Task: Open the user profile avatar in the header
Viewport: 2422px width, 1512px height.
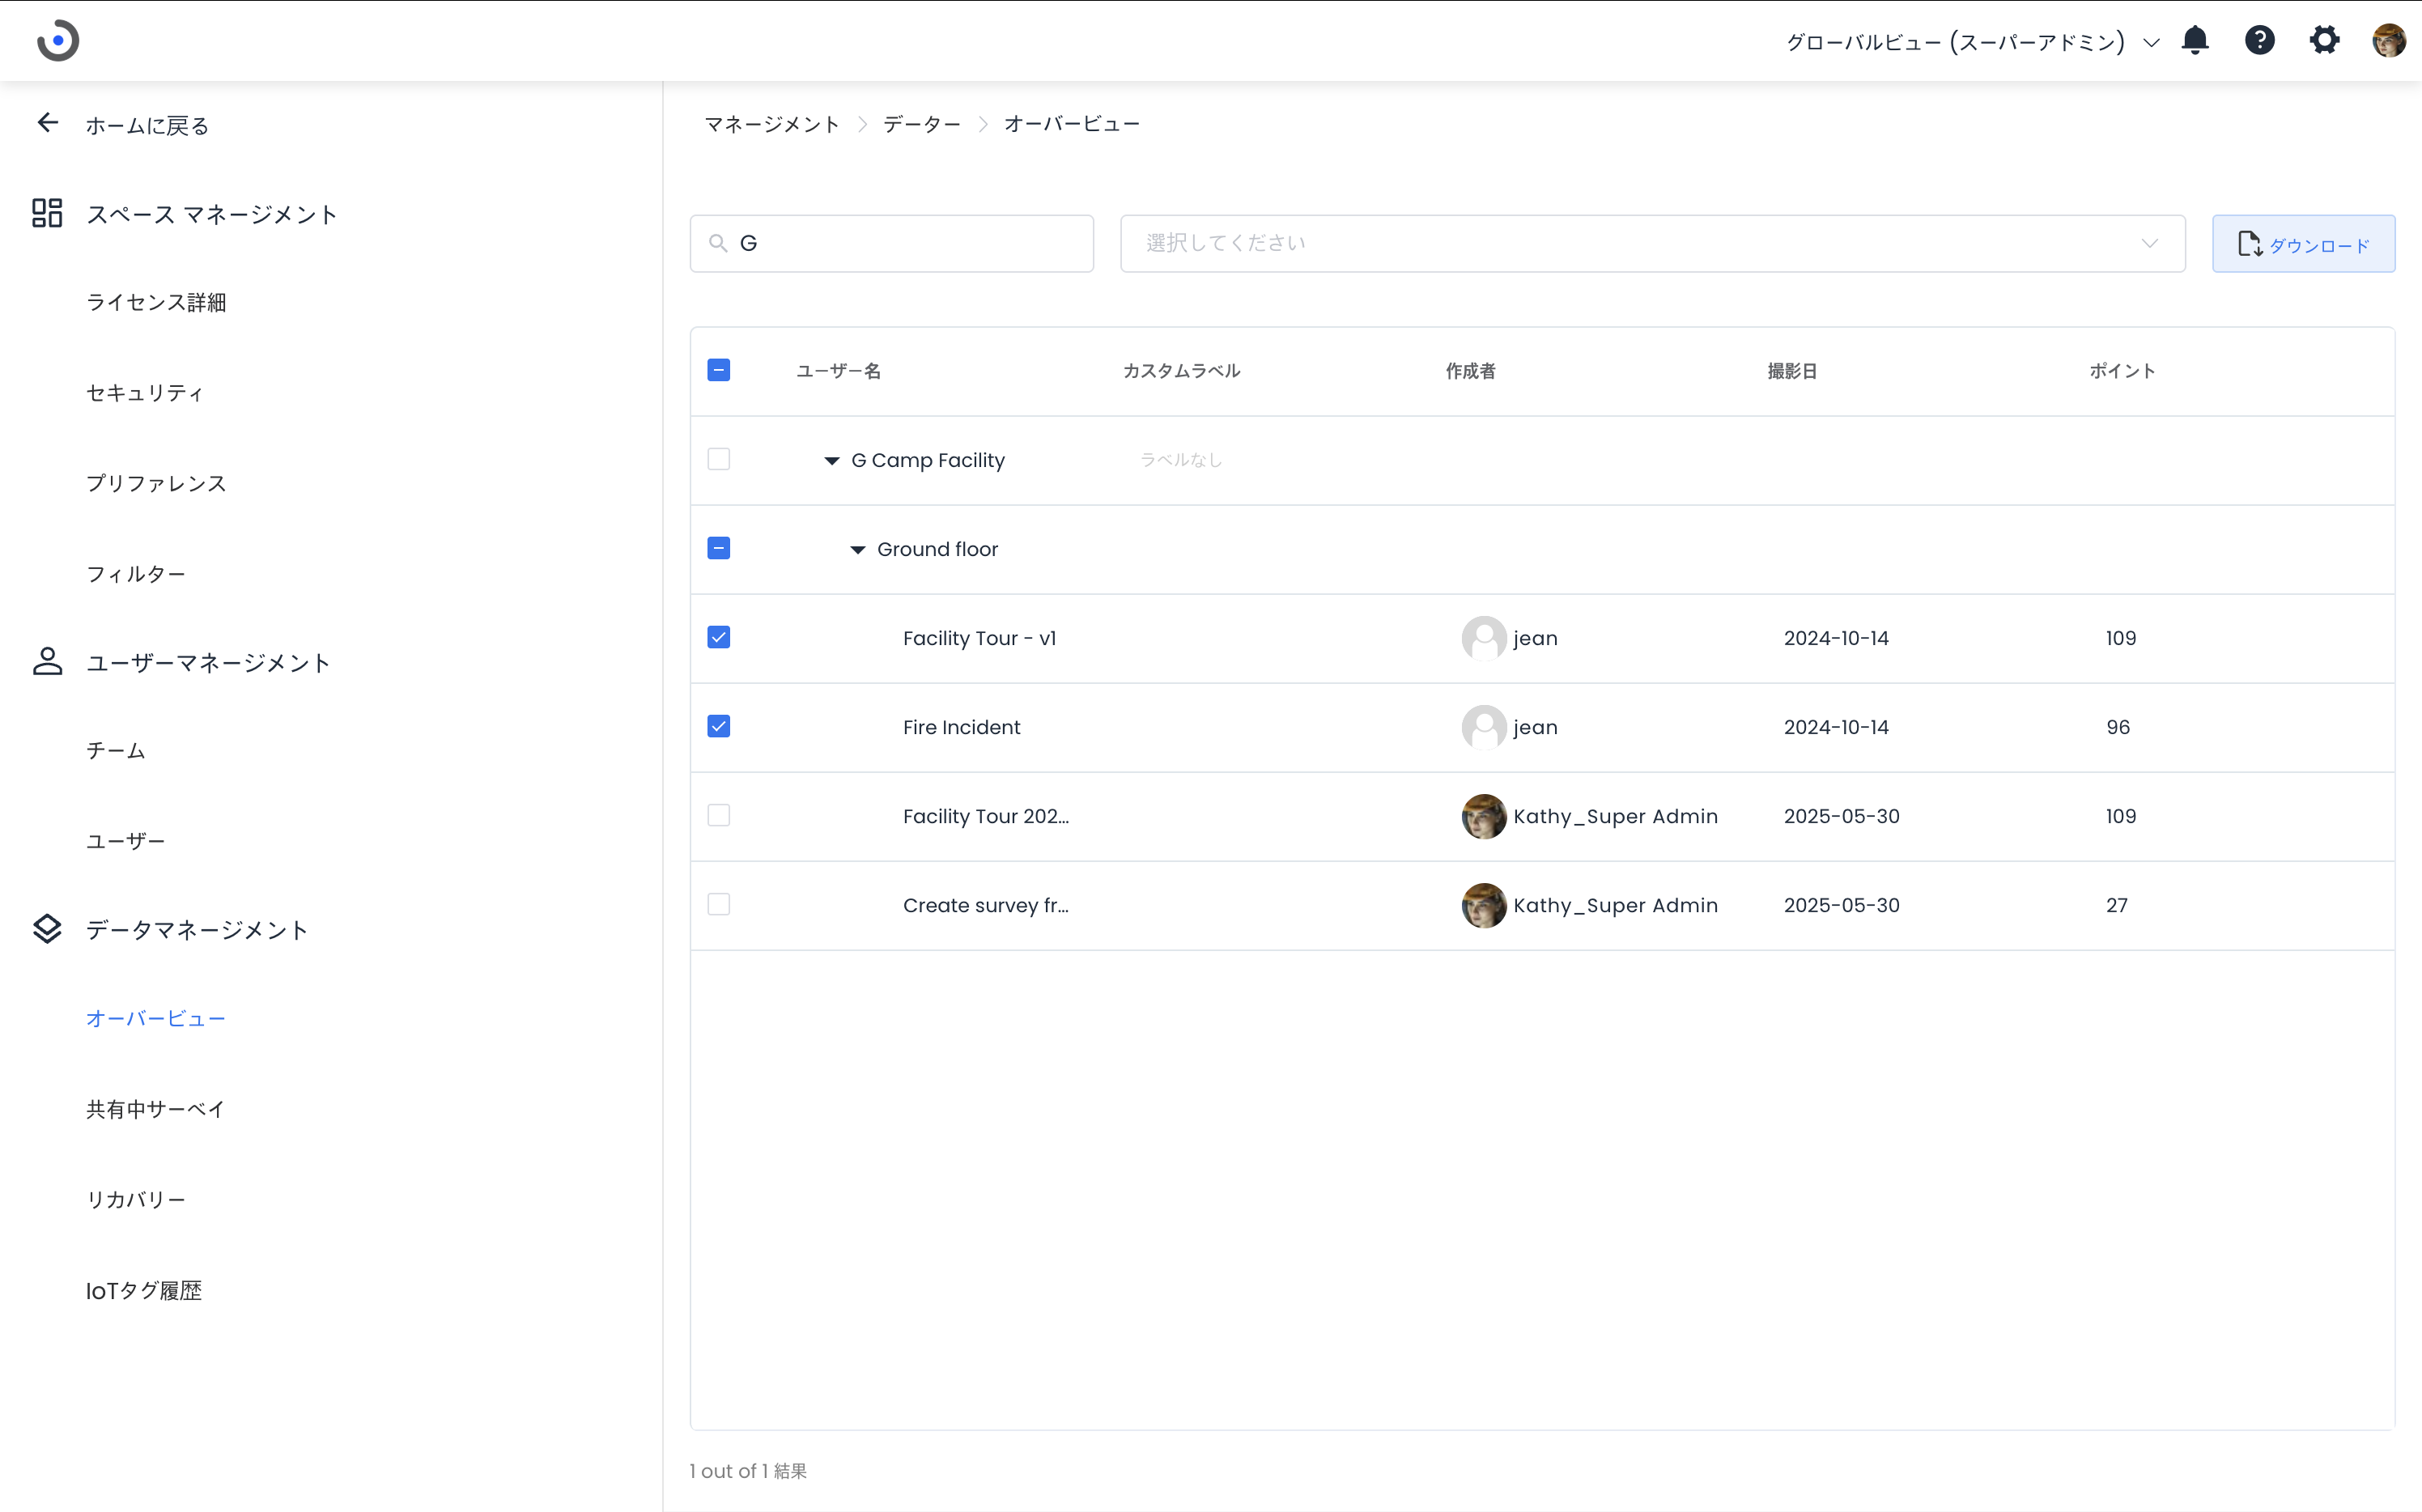Action: tap(2389, 40)
